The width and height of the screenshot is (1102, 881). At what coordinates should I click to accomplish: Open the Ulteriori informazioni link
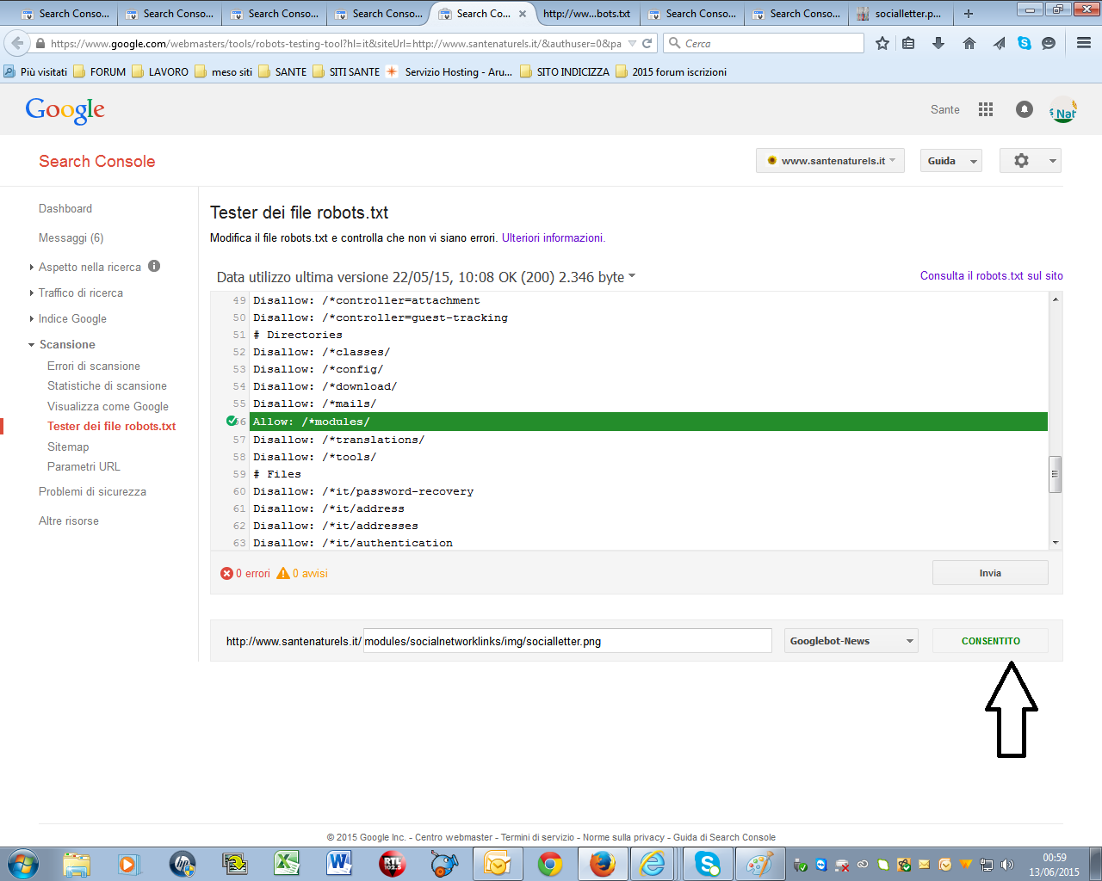553,237
